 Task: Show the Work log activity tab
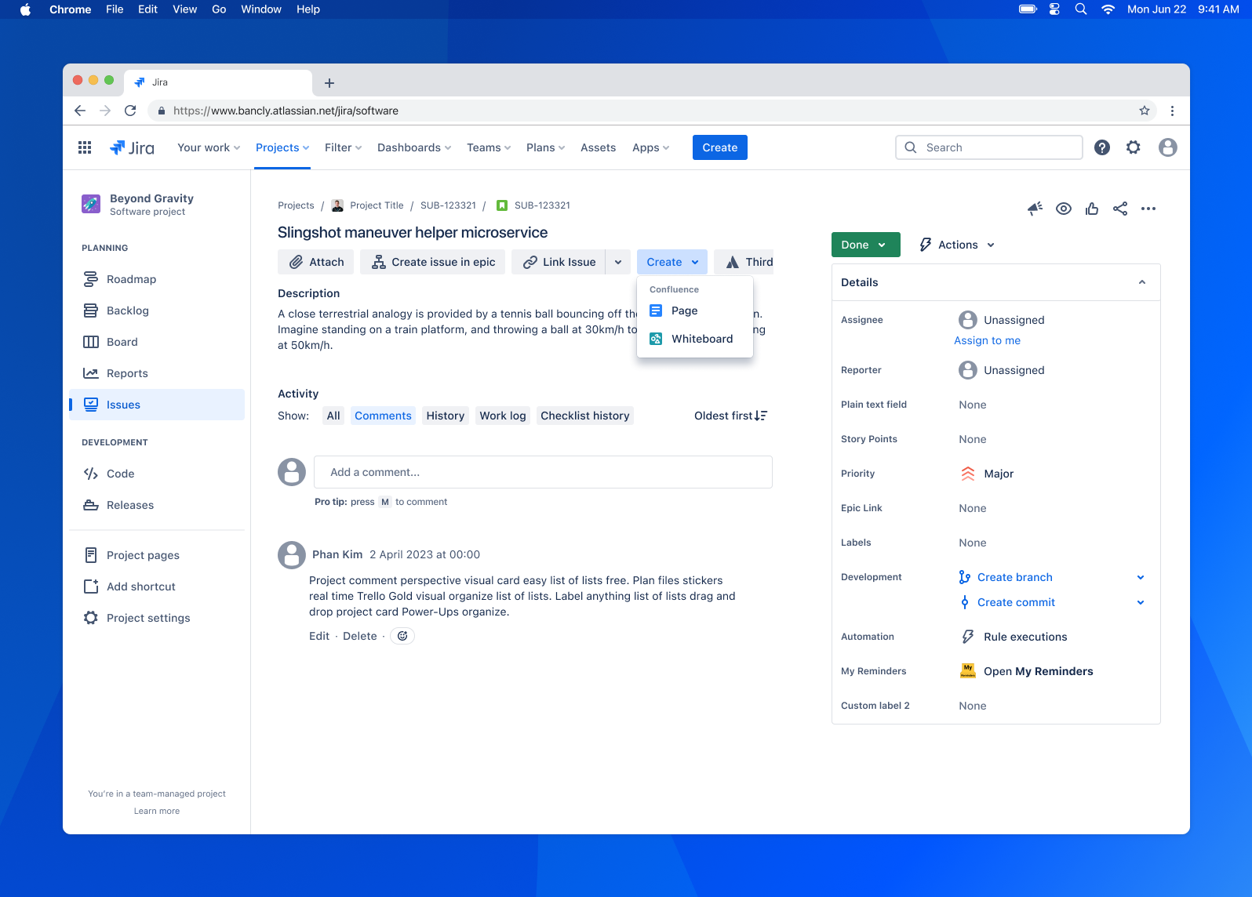(x=503, y=416)
